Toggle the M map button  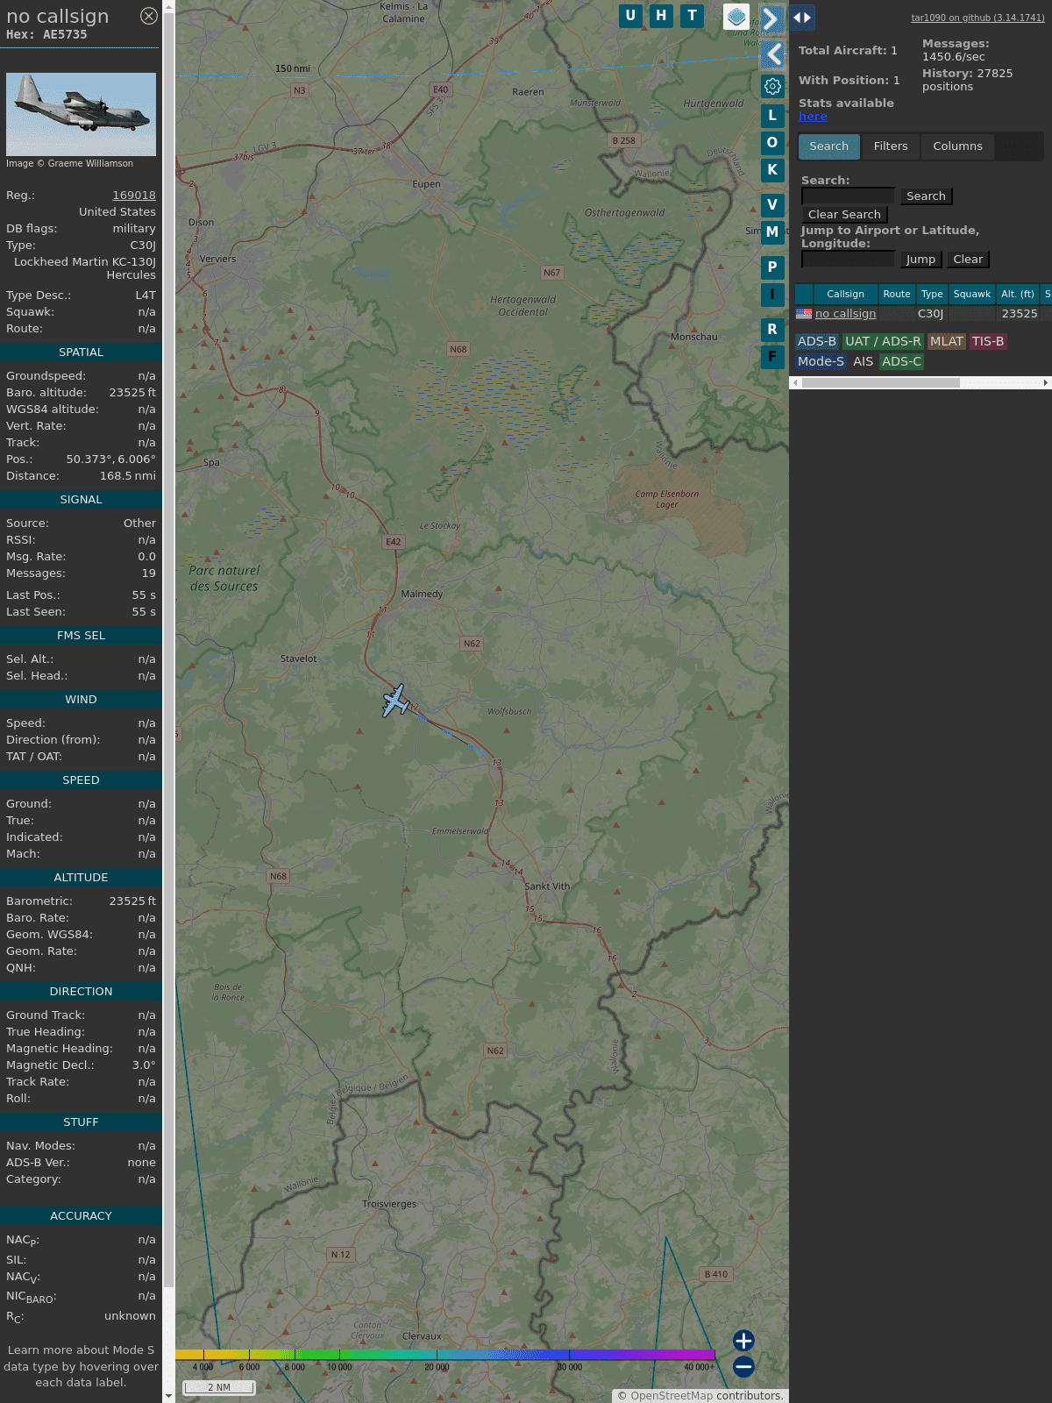[x=772, y=232]
